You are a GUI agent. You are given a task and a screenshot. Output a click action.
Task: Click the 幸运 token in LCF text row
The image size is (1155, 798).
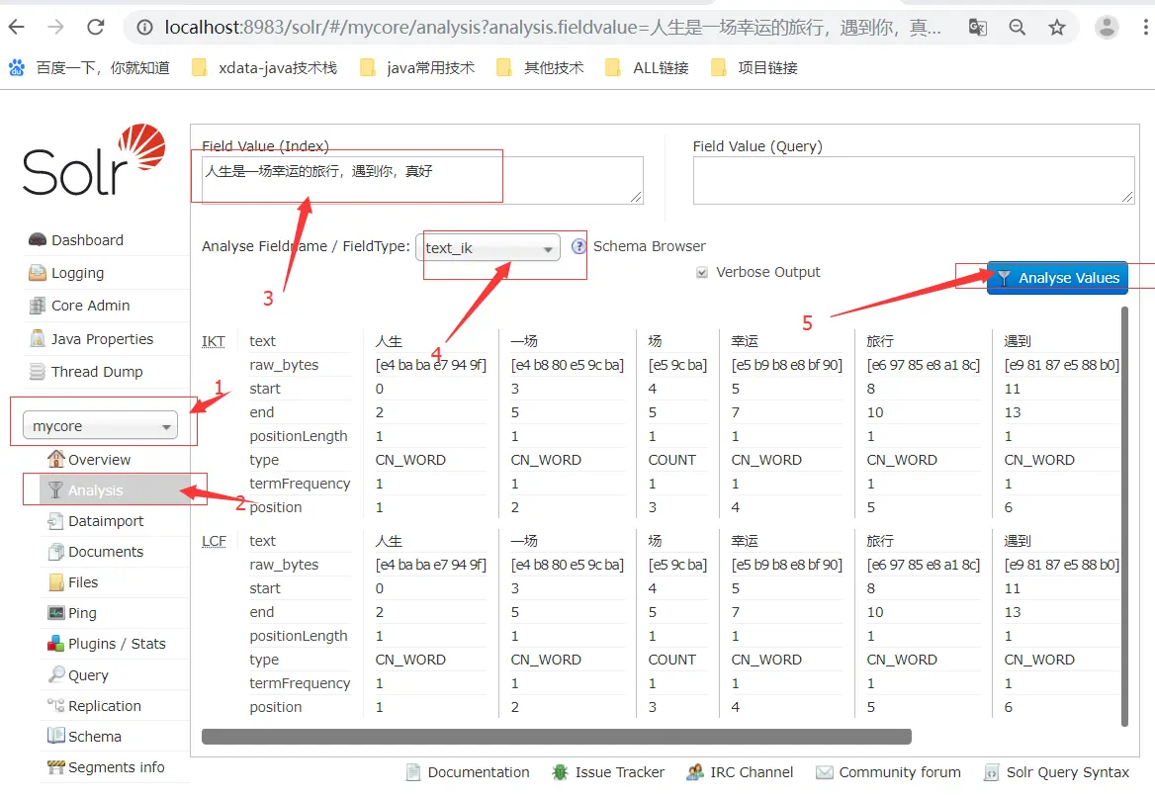click(x=745, y=541)
